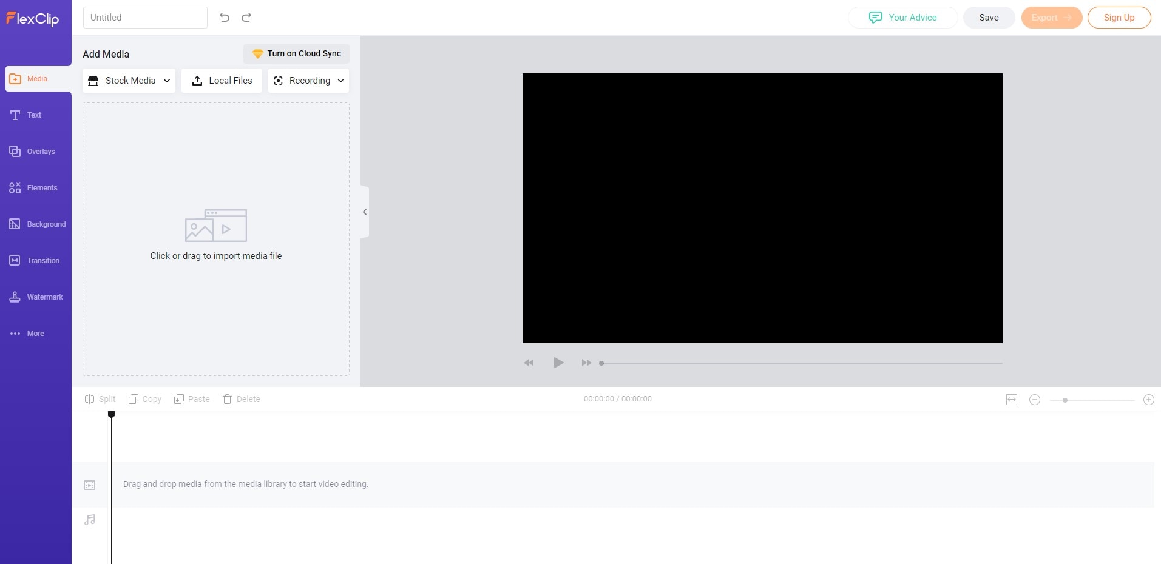Export the video

pyautogui.click(x=1051, y=18)
